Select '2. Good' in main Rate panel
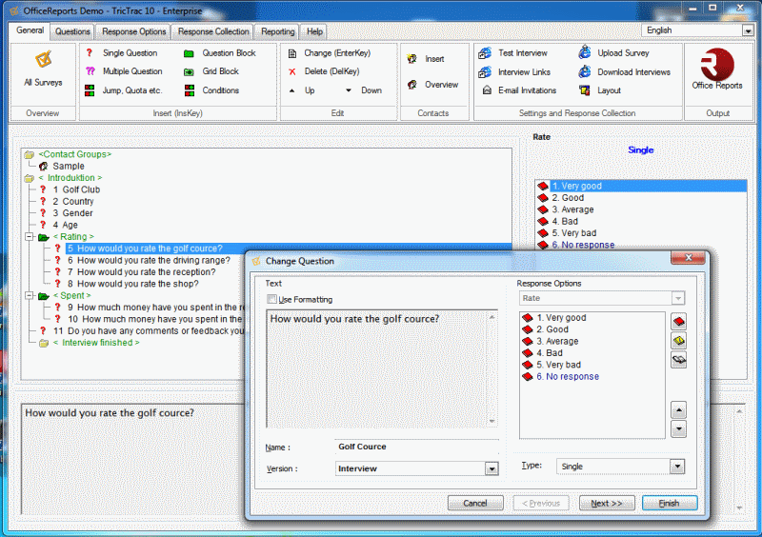The height and width of the screenshot is (537, 762). 568,198
